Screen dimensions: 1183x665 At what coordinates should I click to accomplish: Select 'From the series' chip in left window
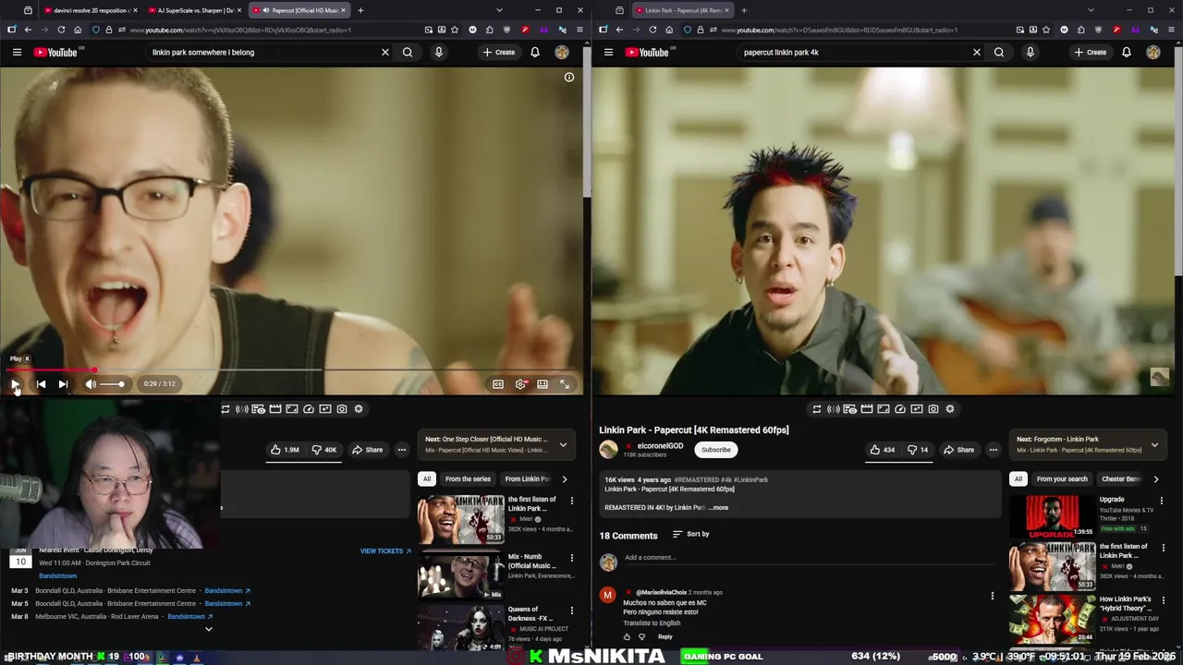pyautogui.click(x=468, y=479)
